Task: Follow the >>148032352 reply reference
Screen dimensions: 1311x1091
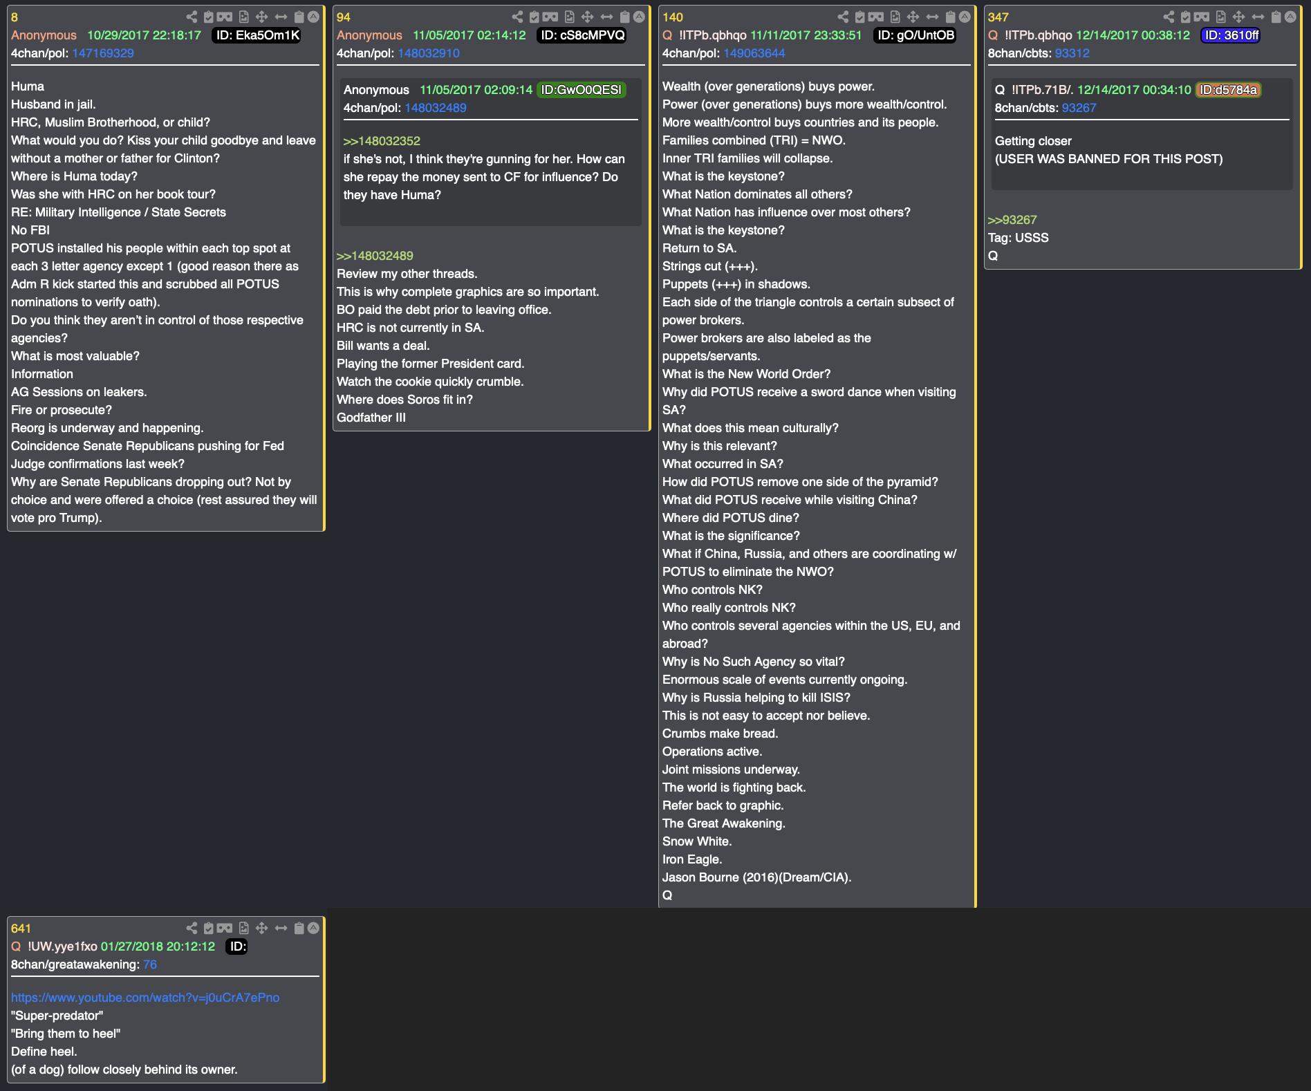Action: 382,141
